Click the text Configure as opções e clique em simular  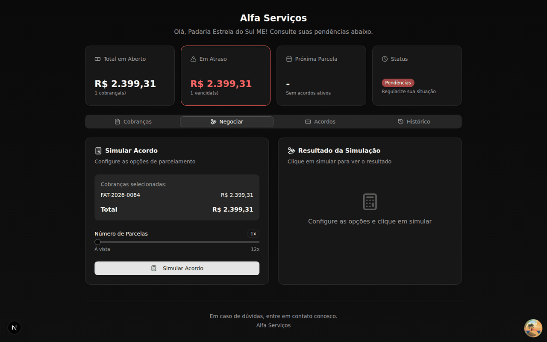(370, 221)
